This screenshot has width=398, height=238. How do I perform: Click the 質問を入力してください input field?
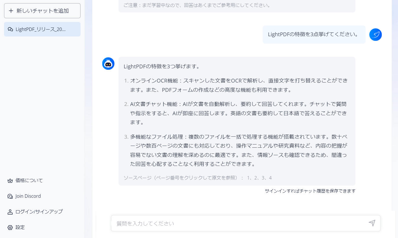[x=203, y=223]
